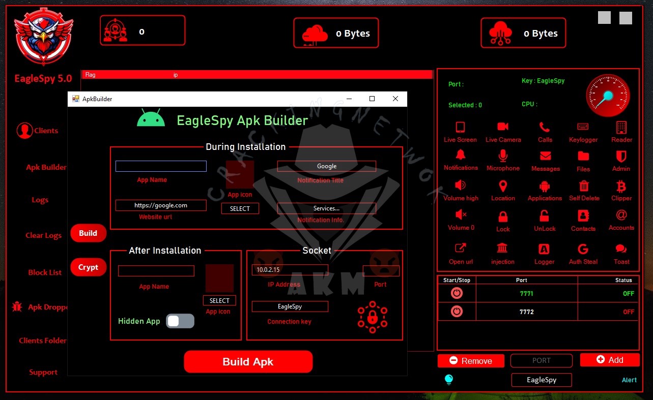Toggle the Hidden App switch

point(180,321)
